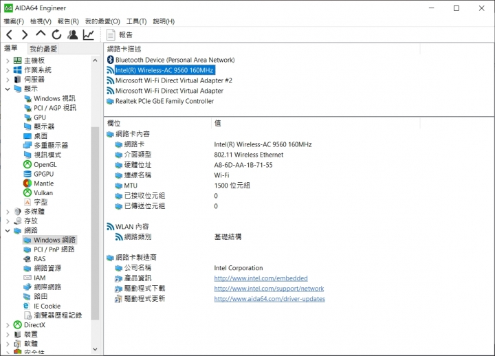Viewport: 495px width, 356px height.
Task: Click the IAM mail icon
Action: point(27,278)
